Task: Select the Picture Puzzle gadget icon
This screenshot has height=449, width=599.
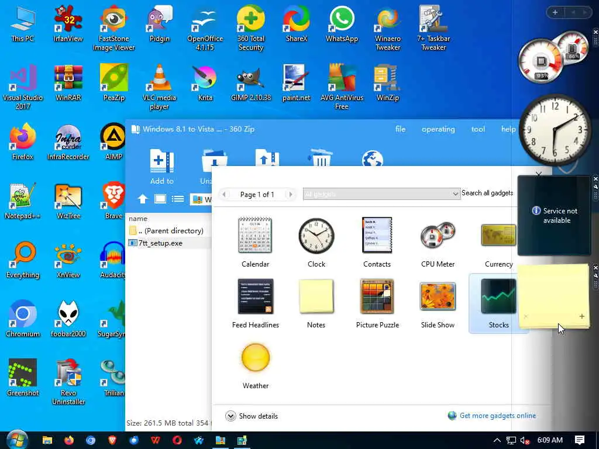Action: (x=377, y=296)
